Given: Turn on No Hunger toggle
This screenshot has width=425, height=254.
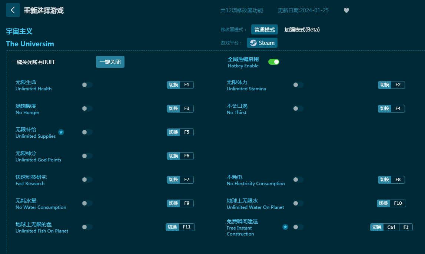Looking at the screenshot, I should 87,108.
